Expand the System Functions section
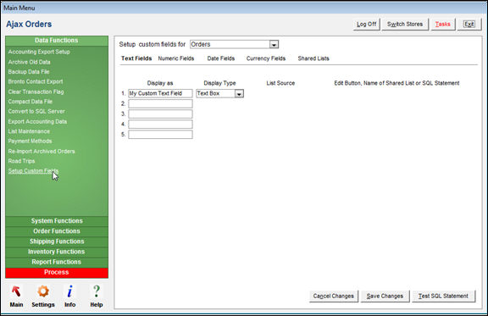 [x=57, y=221]
